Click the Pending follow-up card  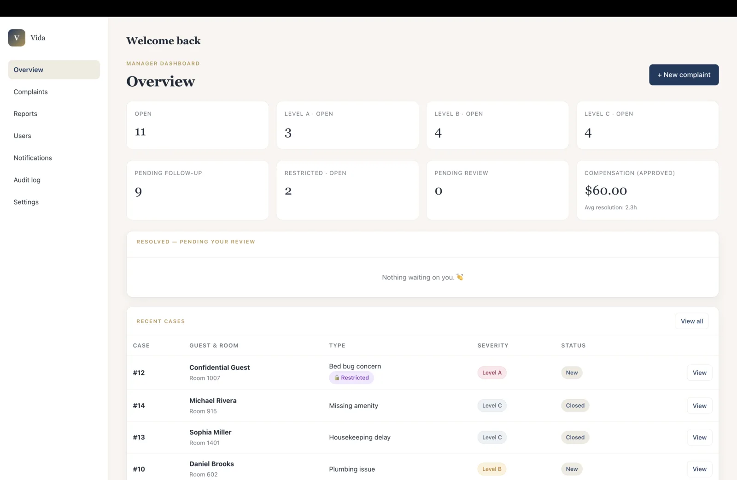[198, 190]
